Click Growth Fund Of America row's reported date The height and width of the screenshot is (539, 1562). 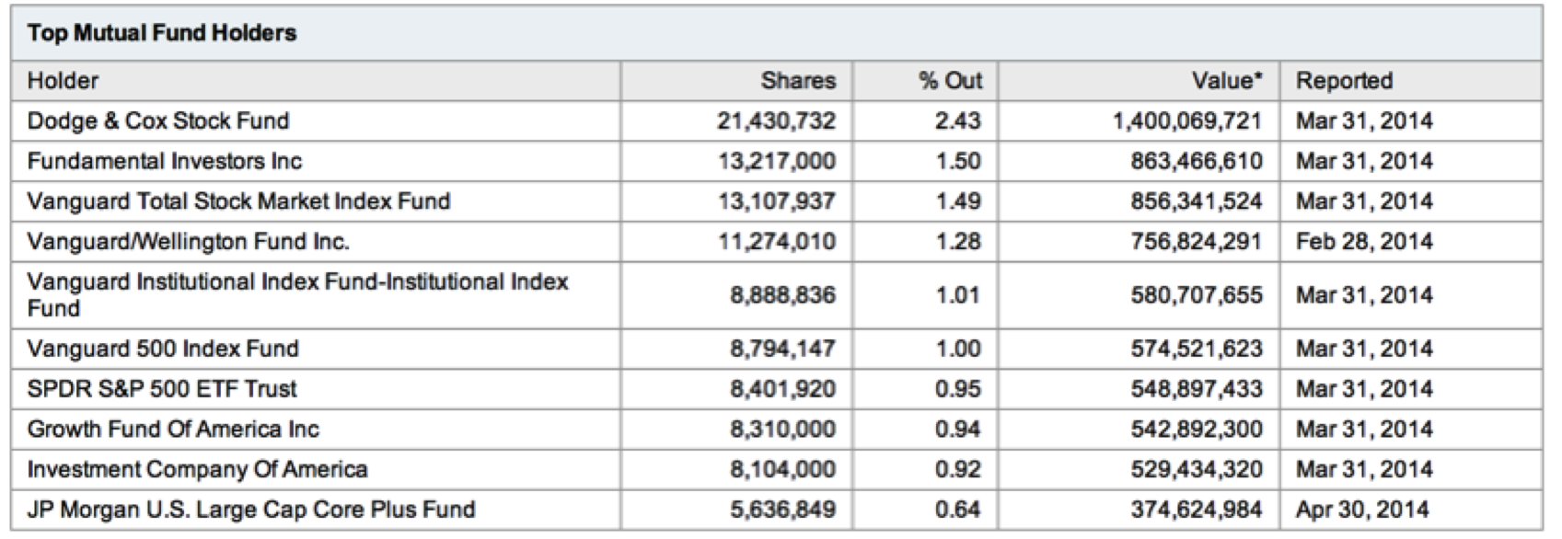coord(1364,430)
